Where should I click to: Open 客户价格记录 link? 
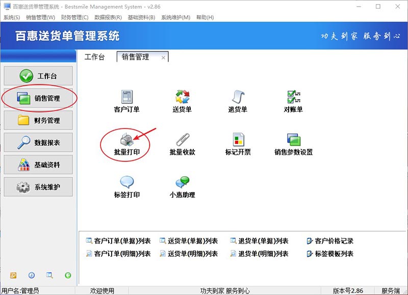coord(330,241)
